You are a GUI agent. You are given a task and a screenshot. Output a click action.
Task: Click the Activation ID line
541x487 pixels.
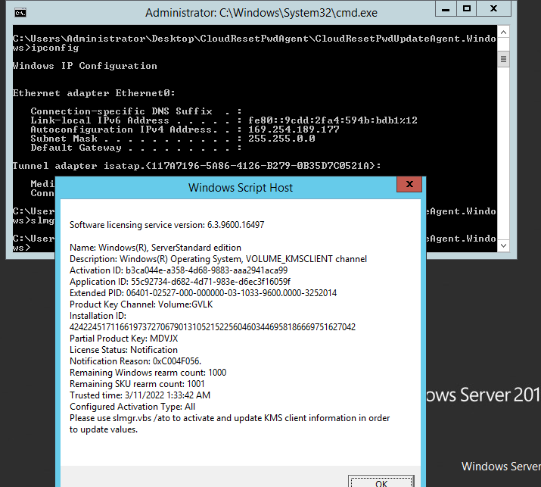coord(179,270)
